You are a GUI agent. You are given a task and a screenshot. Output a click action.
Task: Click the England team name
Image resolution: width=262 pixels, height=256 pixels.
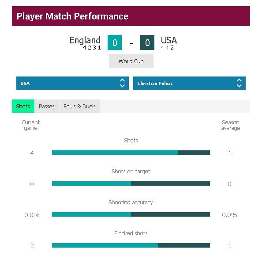point(85,40)
